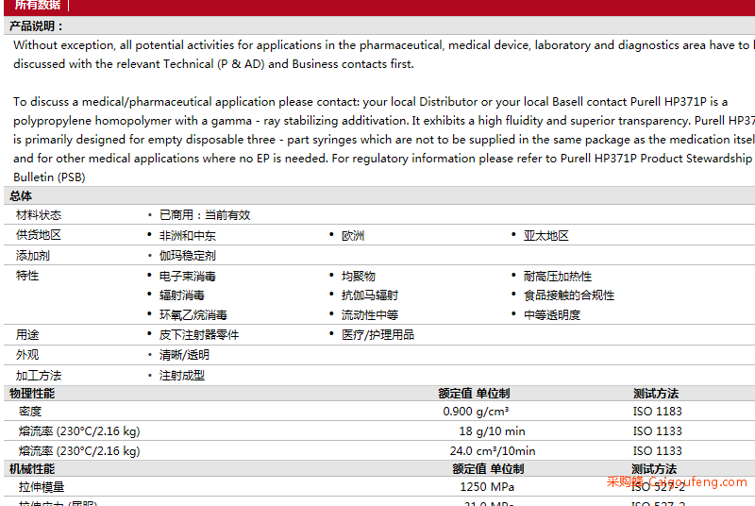Select 抗伽马辐射 feature
Screen dimensions: 755x506
pos(370,295)
